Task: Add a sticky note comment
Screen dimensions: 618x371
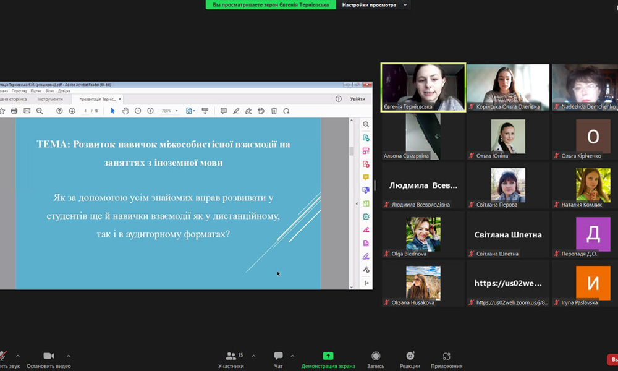Action: point(224,111)
